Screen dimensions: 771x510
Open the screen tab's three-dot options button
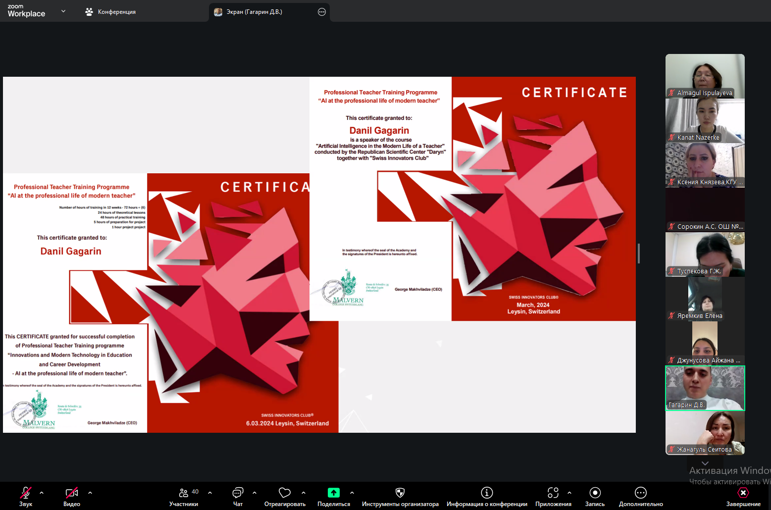click(x=322, y=12)
